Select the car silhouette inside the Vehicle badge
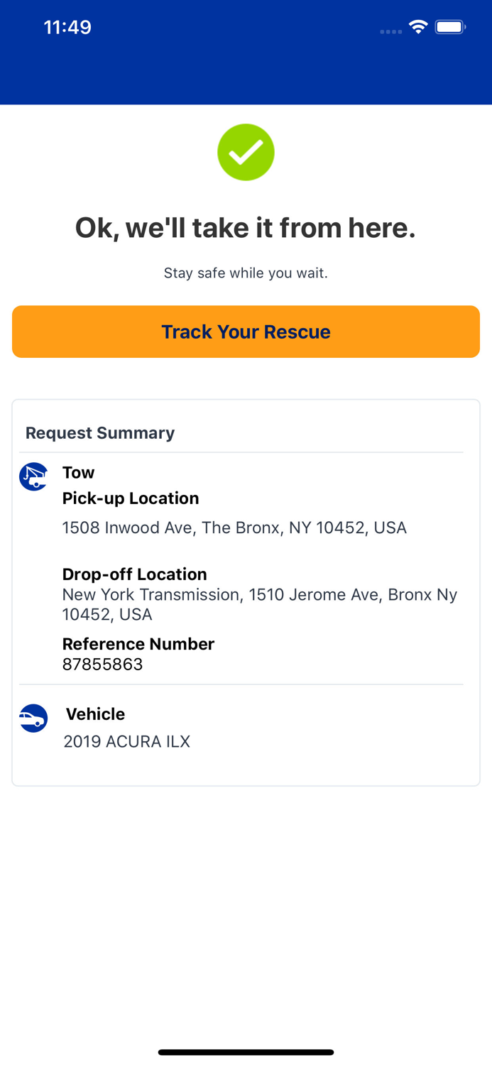The width and height of the screenshot is (492, 1065). (x=33, y=720)
